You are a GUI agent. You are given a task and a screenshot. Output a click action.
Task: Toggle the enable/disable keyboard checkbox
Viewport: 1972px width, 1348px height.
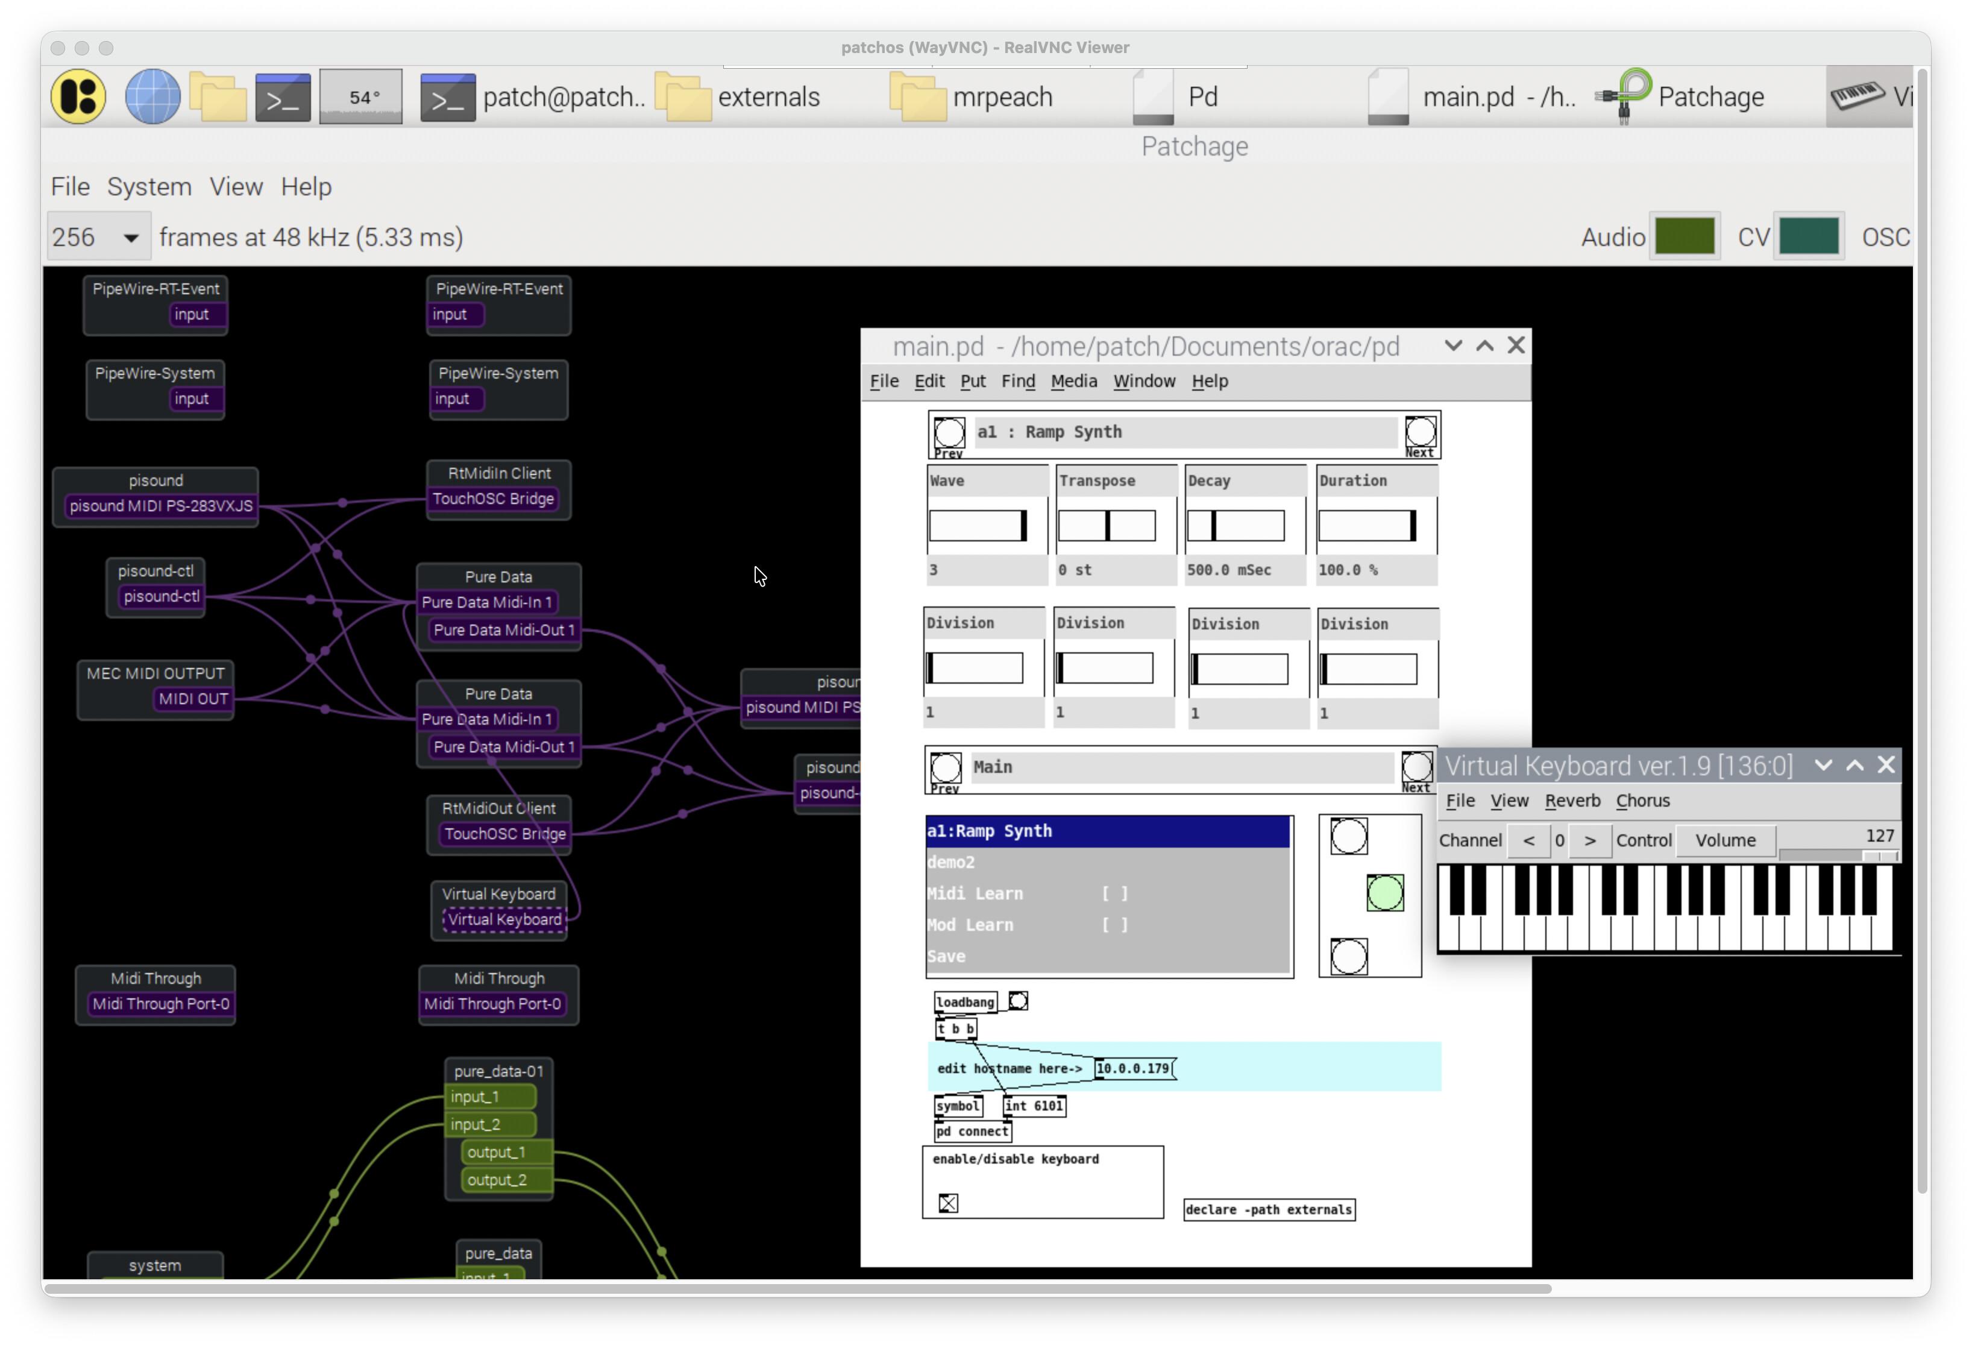coord(949,1203)
